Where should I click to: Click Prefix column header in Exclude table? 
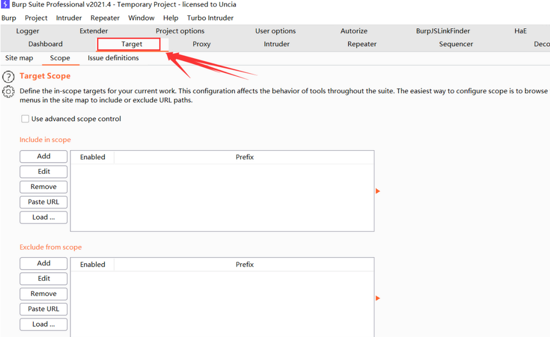click(245, 264)
